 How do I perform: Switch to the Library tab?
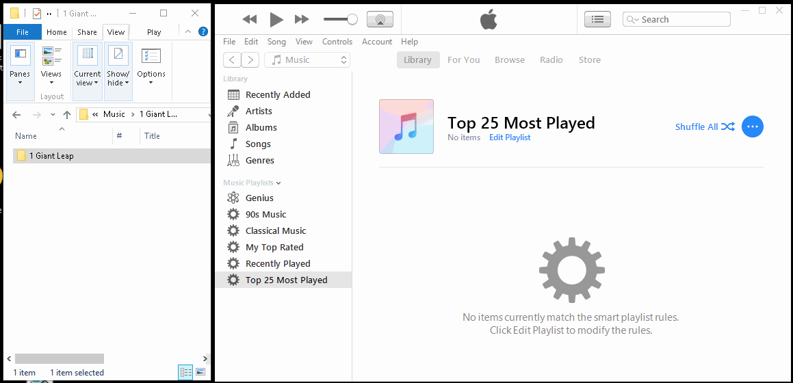[x=418, y=60]
